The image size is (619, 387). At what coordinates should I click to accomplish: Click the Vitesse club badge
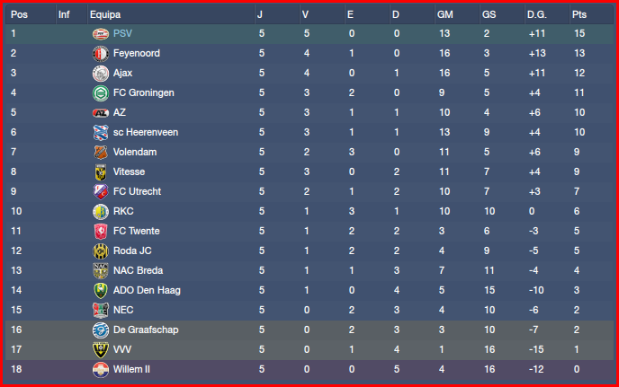point(100,172)
